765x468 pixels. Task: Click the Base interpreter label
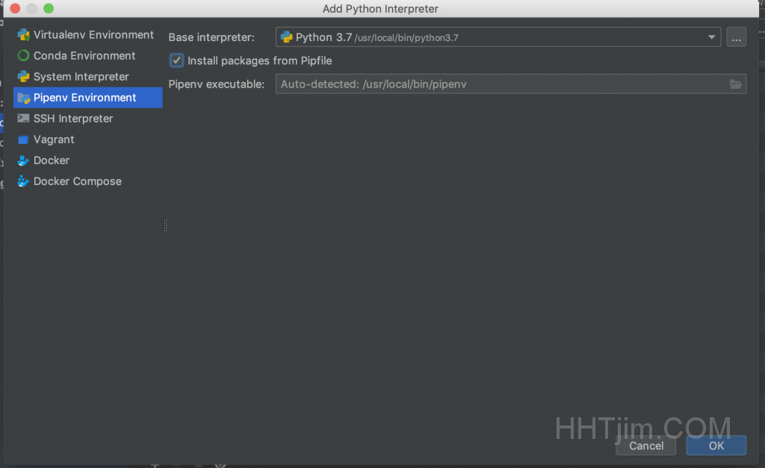(x=211, y=37)
